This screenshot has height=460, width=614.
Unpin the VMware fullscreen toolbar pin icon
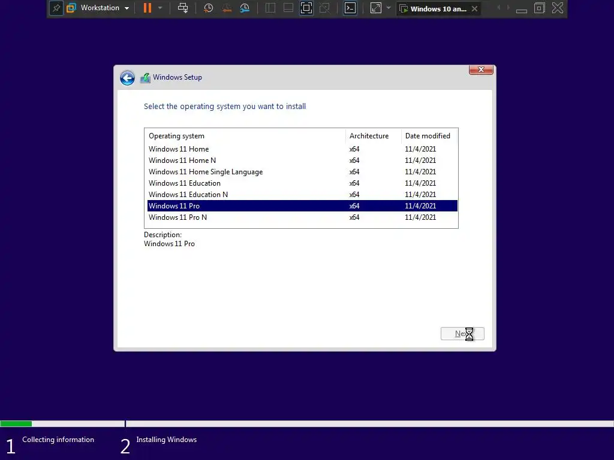click(x=56, y=8)
